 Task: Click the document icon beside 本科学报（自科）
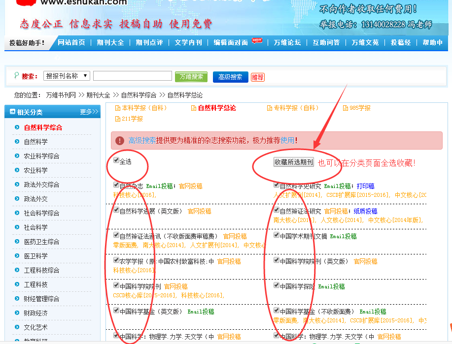(x=118, y=108)
